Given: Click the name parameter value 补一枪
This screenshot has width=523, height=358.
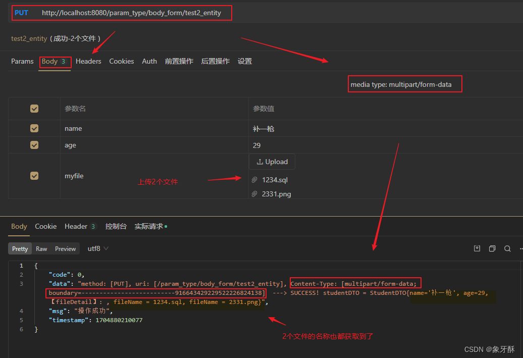Looking at the screenshot, I should coord(264,128).
